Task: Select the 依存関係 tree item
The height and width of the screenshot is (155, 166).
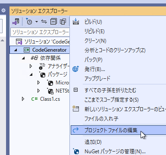Action: 50,58
